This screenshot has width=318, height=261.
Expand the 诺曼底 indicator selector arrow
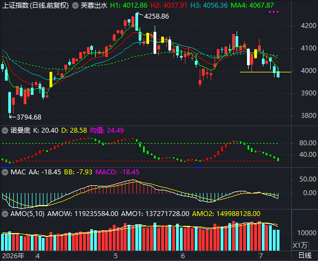(x=5, y=130)
